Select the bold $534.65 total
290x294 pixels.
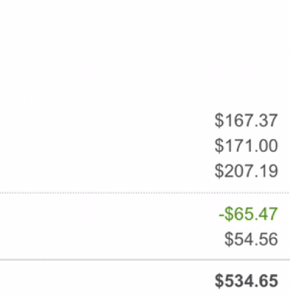[246, 281]
